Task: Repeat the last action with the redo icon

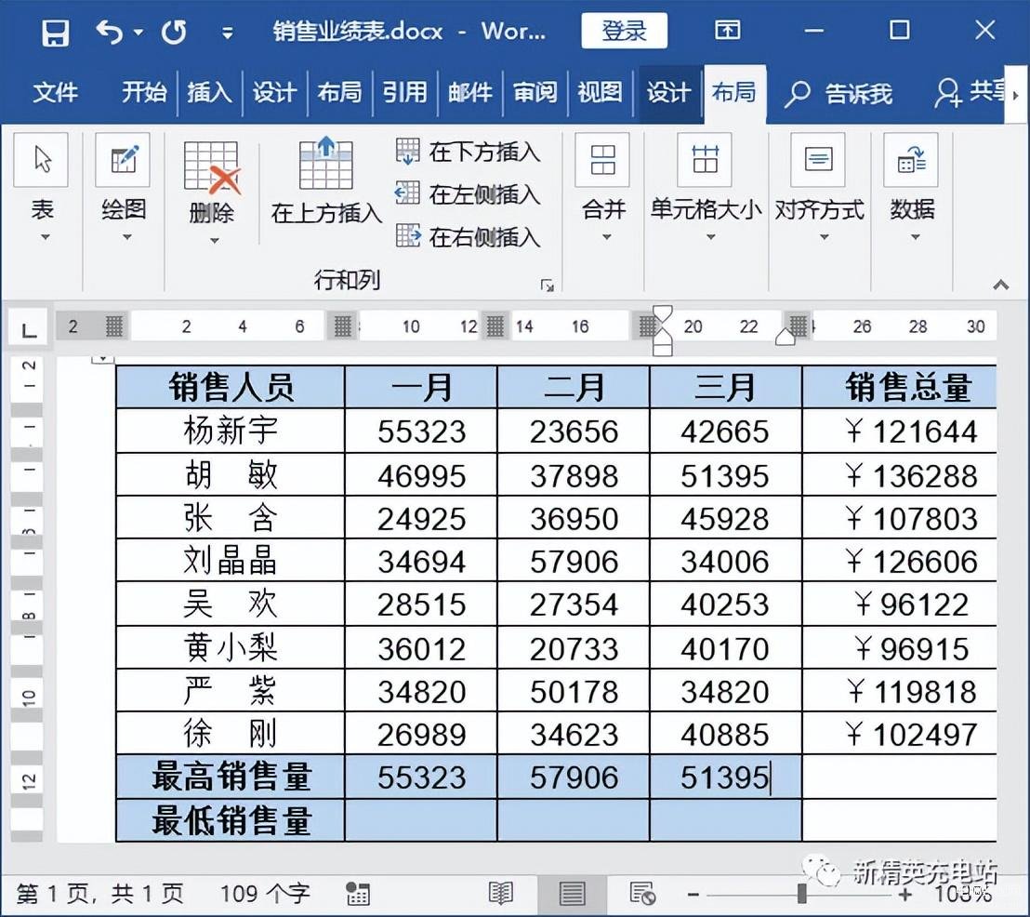Action: 174,33
